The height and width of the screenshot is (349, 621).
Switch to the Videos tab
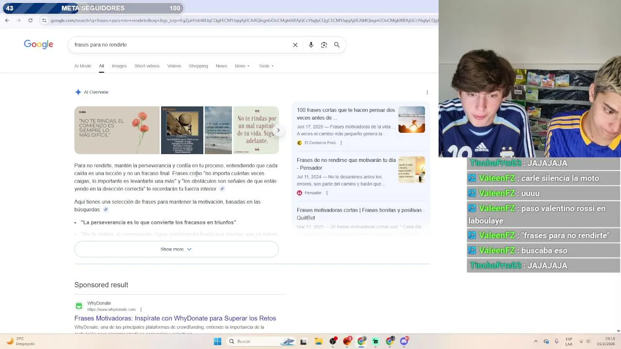coord(174,66)
